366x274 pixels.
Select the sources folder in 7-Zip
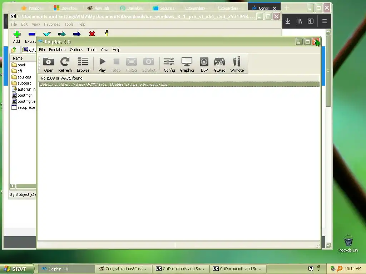pyautogui.click(x=21, y=77)
